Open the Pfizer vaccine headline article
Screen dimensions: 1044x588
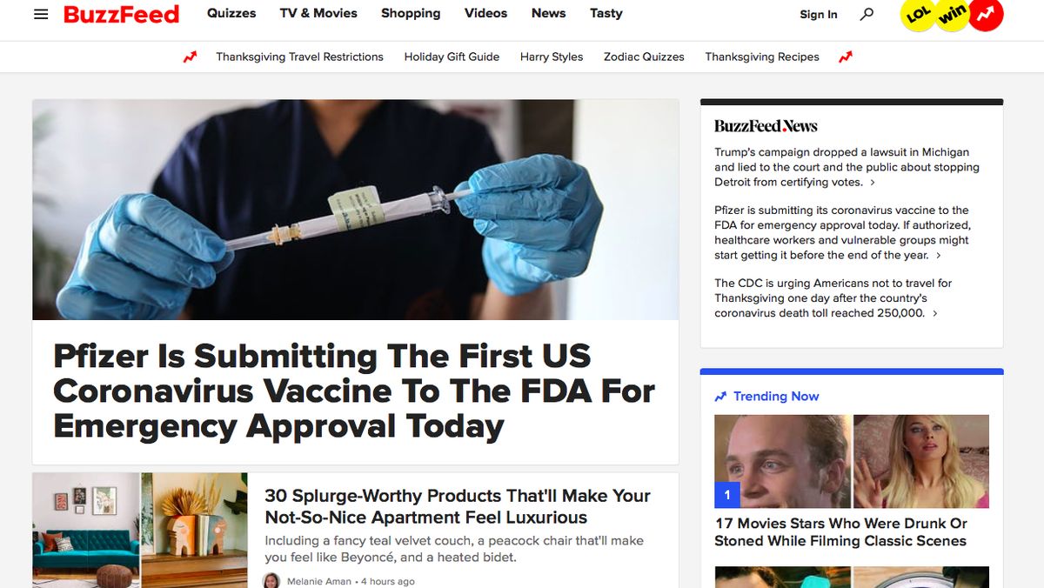coord(354,391)
